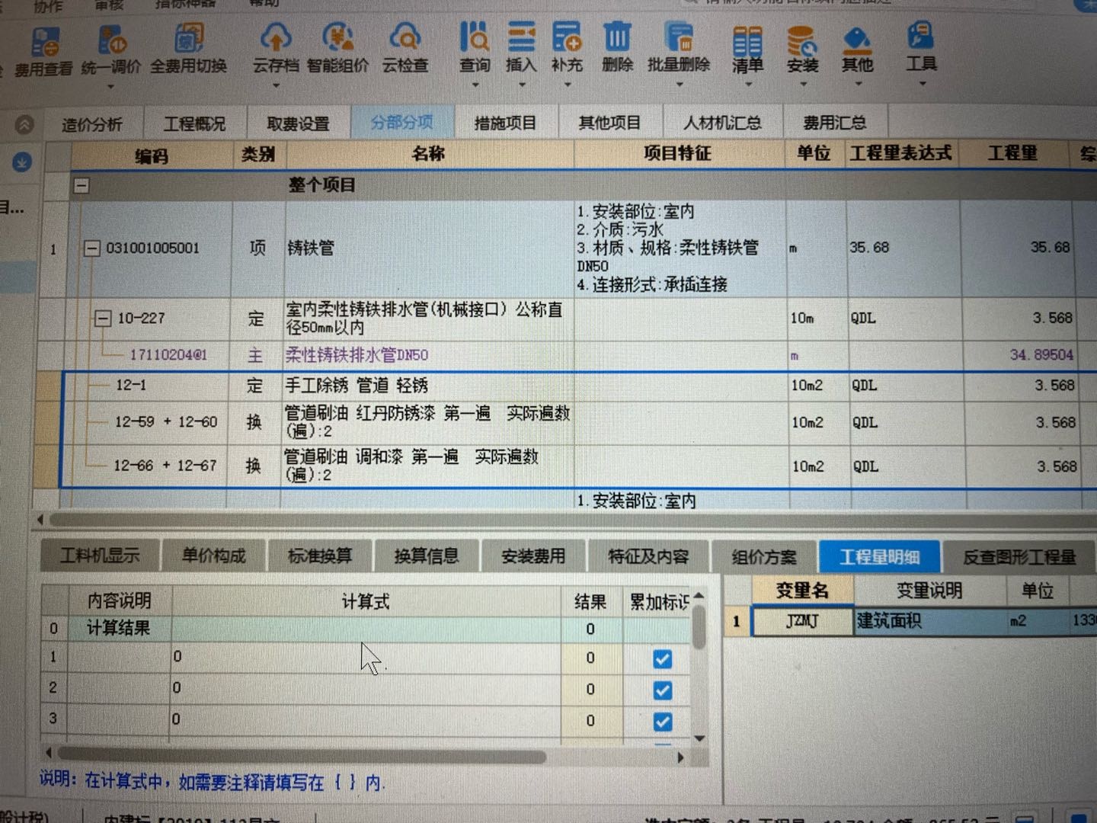Viewport: 1097px width, 823px height.
Task: Click the 计算式 cell in row 1
Action: [x=366, y=658]
